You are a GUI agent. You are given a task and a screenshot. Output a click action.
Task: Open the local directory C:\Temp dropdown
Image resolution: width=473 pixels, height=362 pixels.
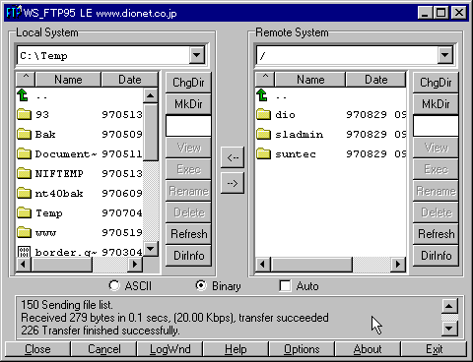pyautogui.click(x=197, y=55)
